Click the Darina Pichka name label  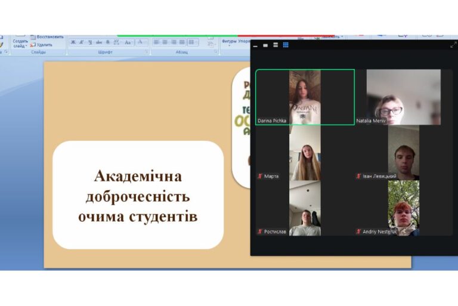pos(272,120)
